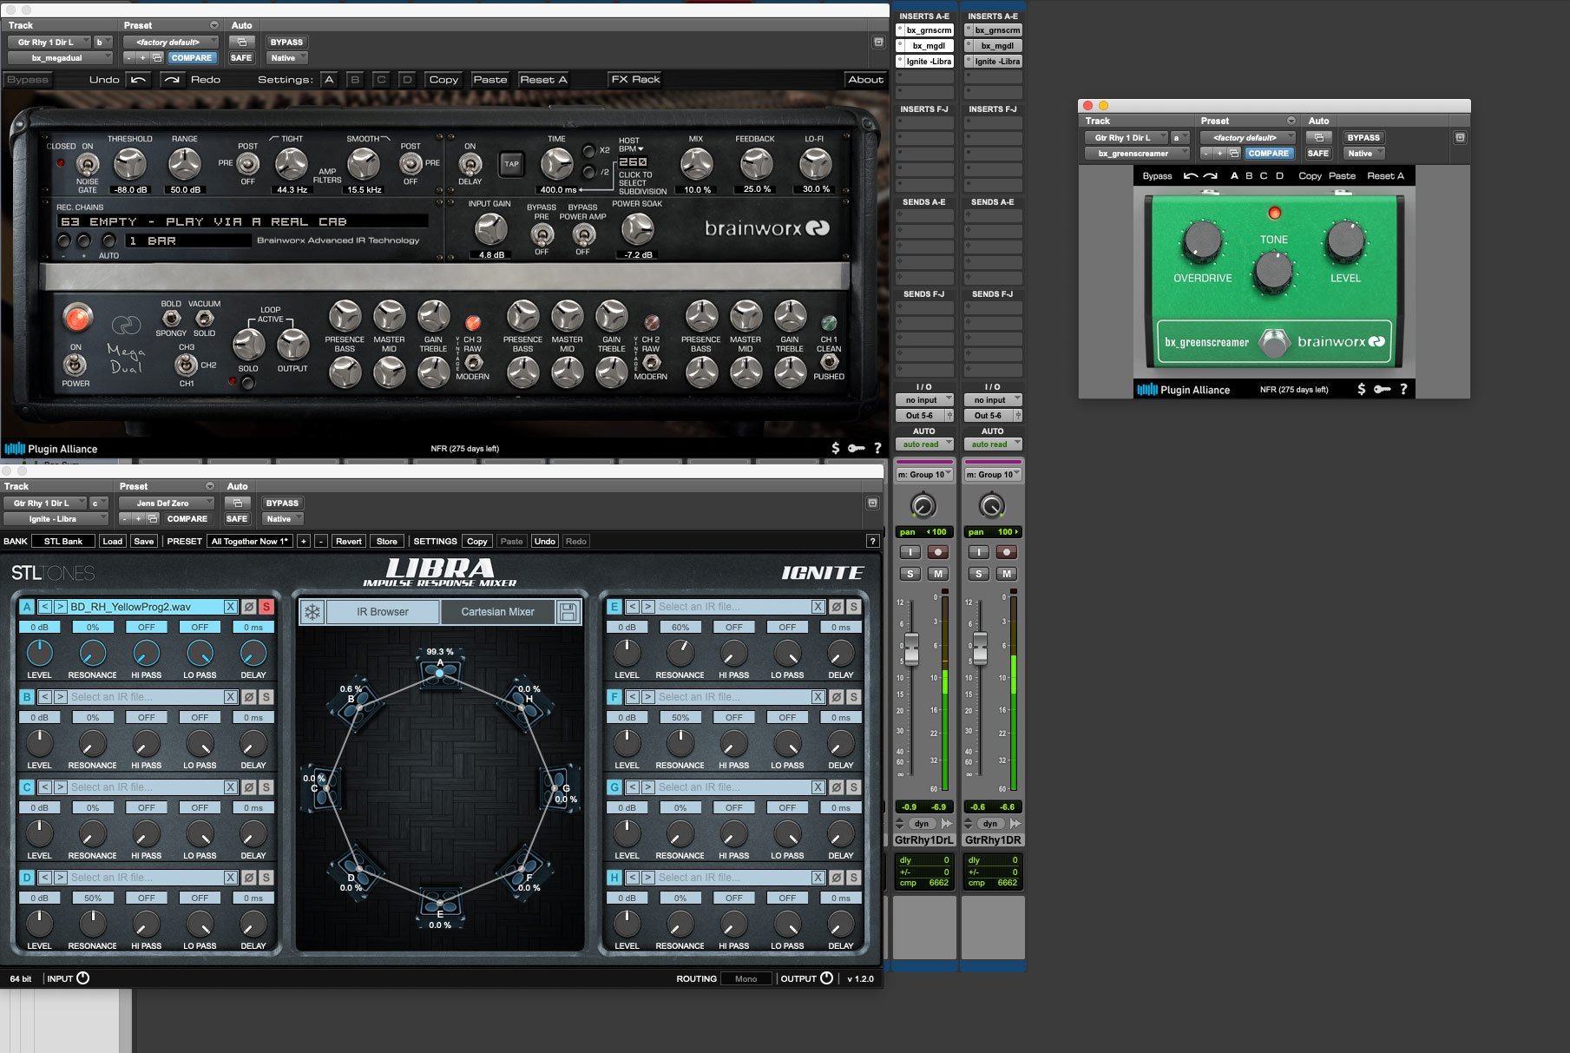
Task: Click the GtrRhy1DrL volume fader
Action: click(x=911, y=648)
